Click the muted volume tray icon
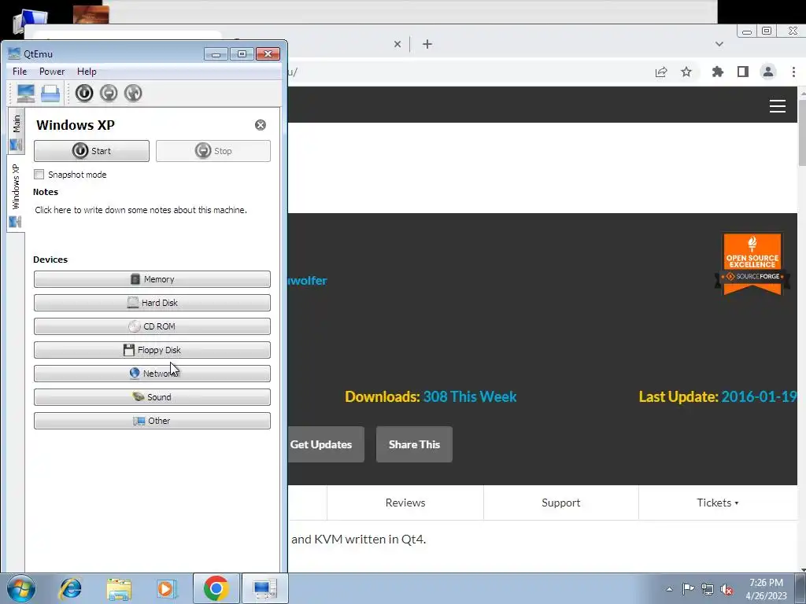806x604 pixels. (x=727, y=589)
